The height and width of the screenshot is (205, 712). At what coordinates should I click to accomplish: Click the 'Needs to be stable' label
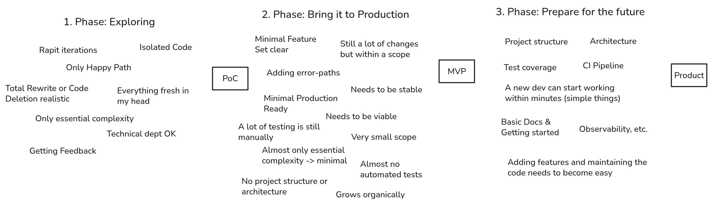[x=387, y=90]
